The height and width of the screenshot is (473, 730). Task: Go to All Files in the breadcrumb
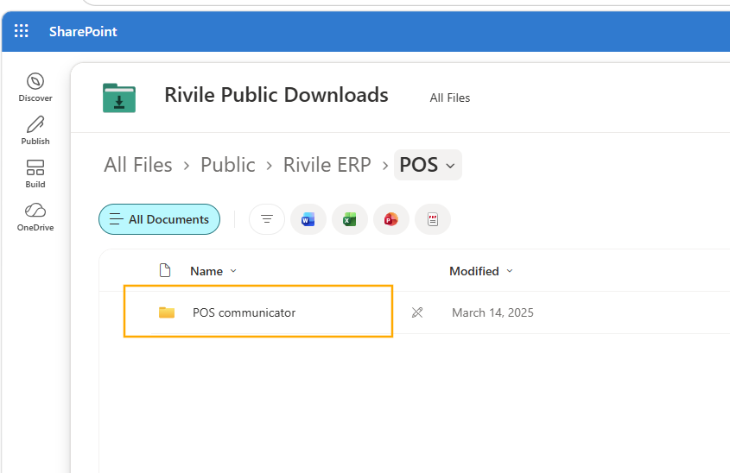click(138, 165)
